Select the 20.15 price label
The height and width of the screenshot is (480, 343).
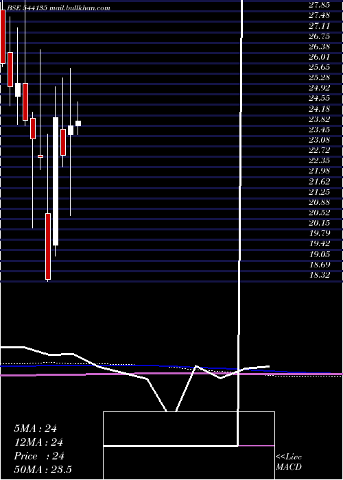tap(319, 223)
